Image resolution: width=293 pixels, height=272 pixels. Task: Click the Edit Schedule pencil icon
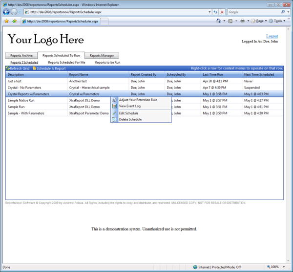click(x=114, y=113)
